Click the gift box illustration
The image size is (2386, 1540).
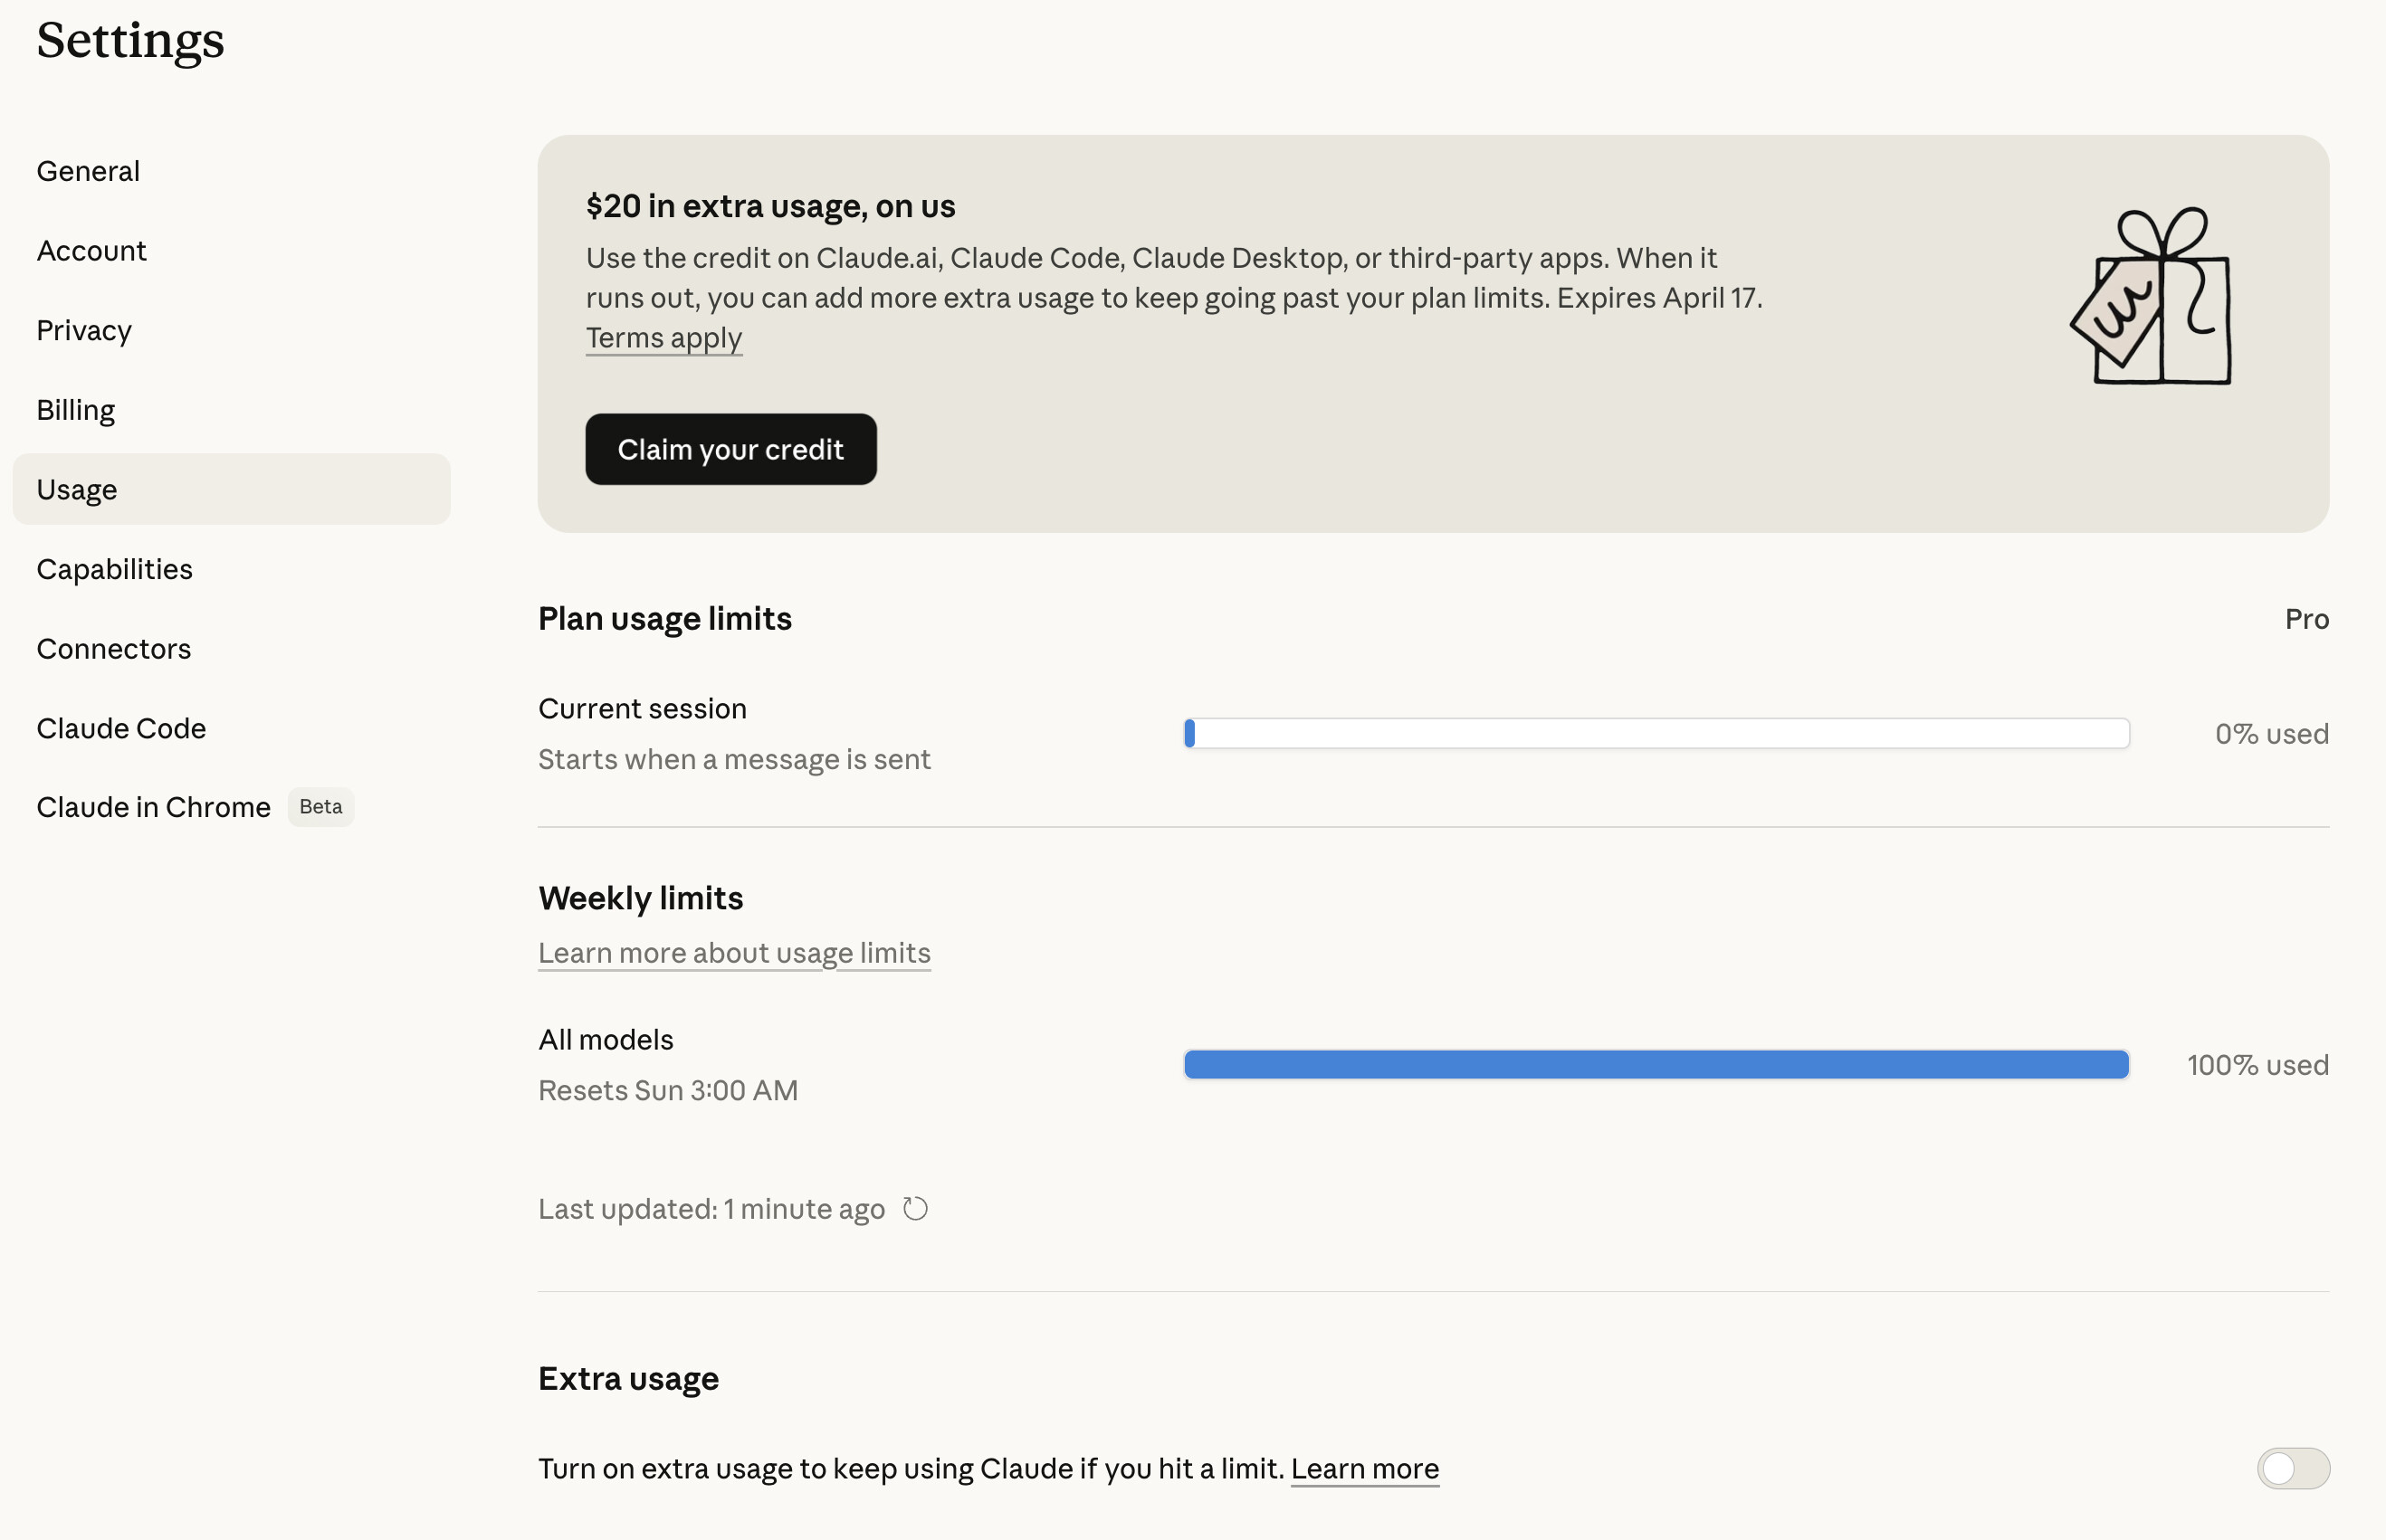click(x=2151, y=295)
